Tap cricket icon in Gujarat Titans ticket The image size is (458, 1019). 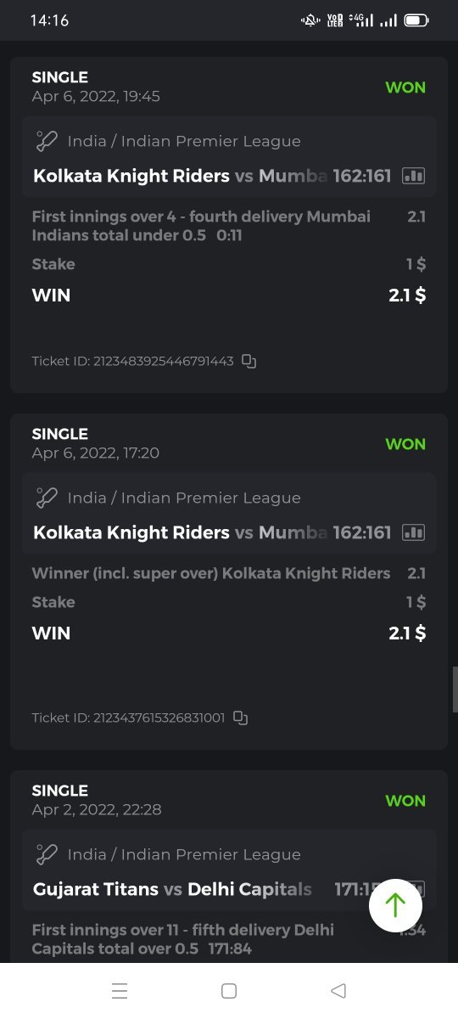pyautogui.click(x=47, y=854)
